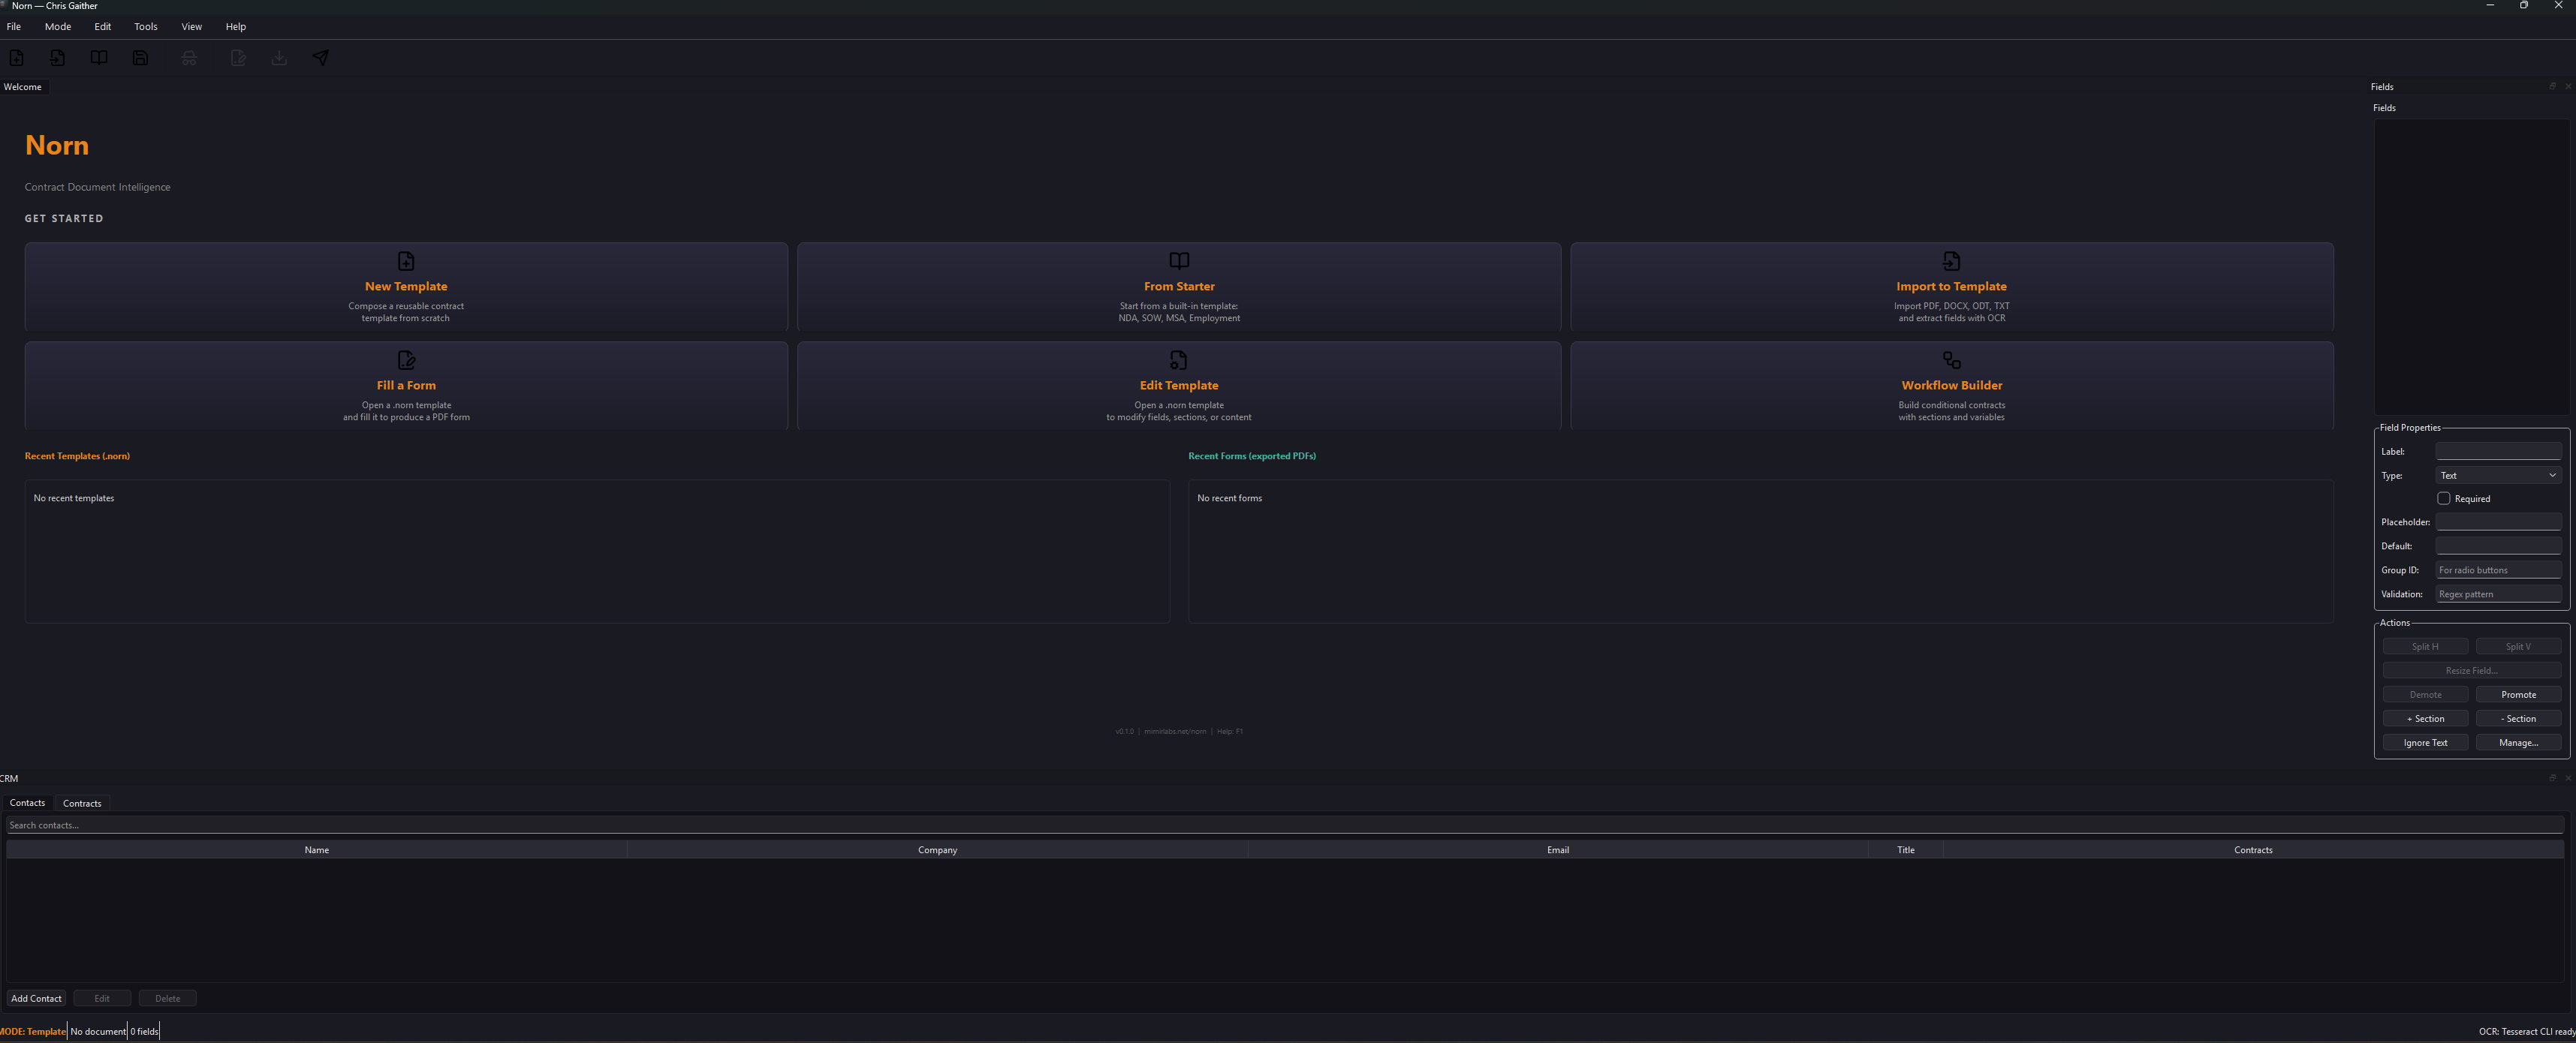Click the Demote button
Viewport: 2576px width, 1043px height.
click(2425, 694)
